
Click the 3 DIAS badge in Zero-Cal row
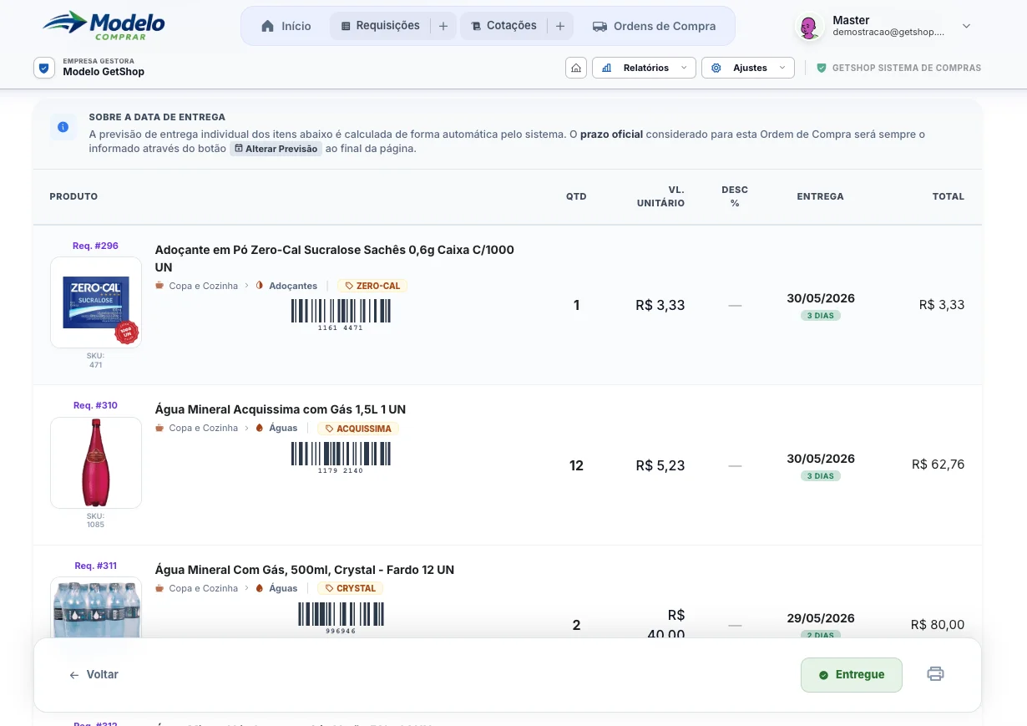click(820, 316)
